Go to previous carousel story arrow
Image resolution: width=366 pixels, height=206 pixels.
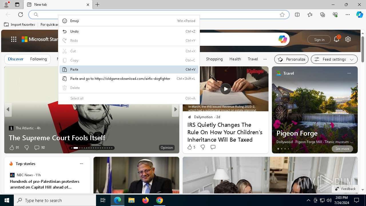(8, 110)
